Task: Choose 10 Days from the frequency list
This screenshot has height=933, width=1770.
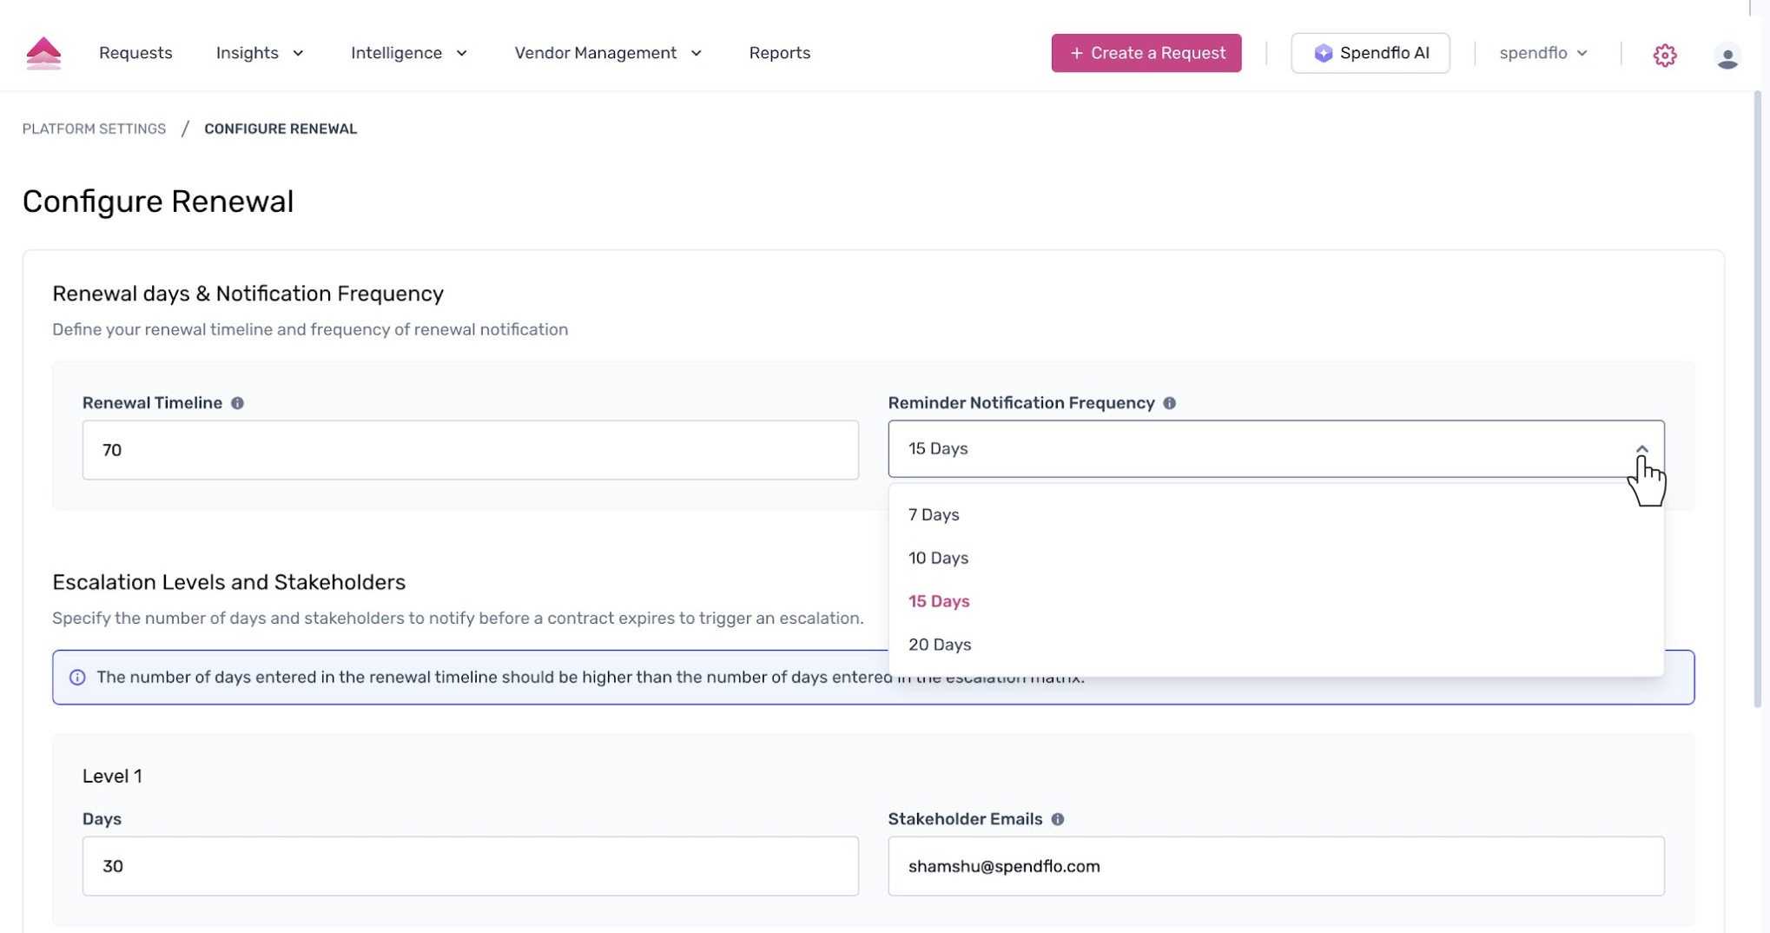Action: (x=938, y=559)
